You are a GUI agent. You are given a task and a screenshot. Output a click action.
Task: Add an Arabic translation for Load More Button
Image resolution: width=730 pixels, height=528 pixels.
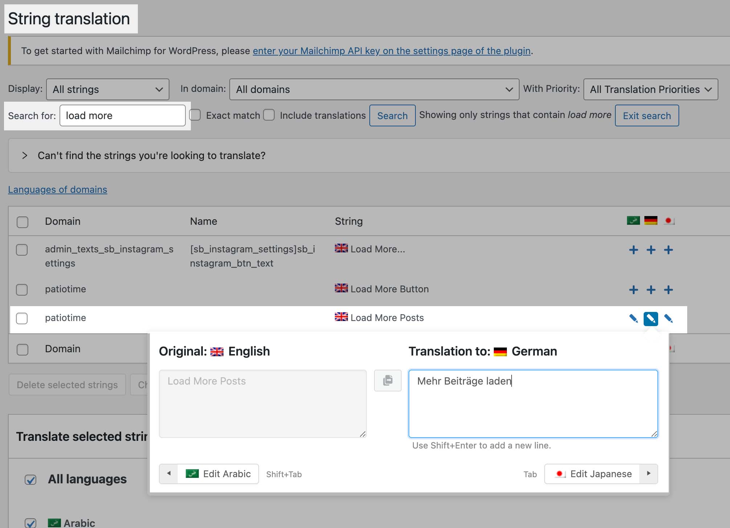(633, 289)
